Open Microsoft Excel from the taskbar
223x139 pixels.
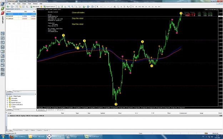[93, 137]
